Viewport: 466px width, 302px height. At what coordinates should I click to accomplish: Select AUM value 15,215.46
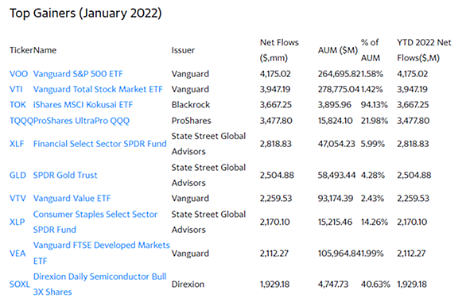(x=336, y=222)
